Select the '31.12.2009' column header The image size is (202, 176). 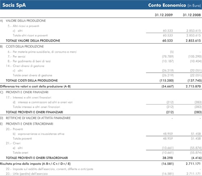[x=164, y=15]
